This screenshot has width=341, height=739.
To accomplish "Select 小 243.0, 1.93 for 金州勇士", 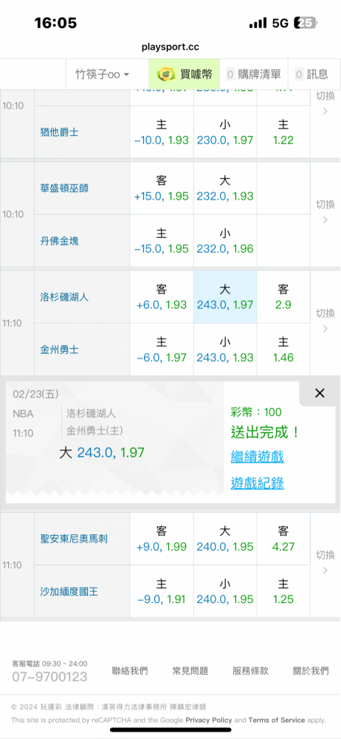I will (x=225, y=350).
